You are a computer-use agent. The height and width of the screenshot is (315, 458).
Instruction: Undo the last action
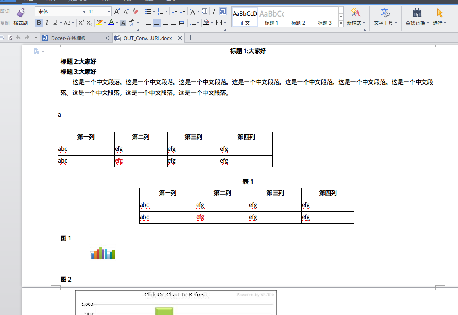click(18, 38)
